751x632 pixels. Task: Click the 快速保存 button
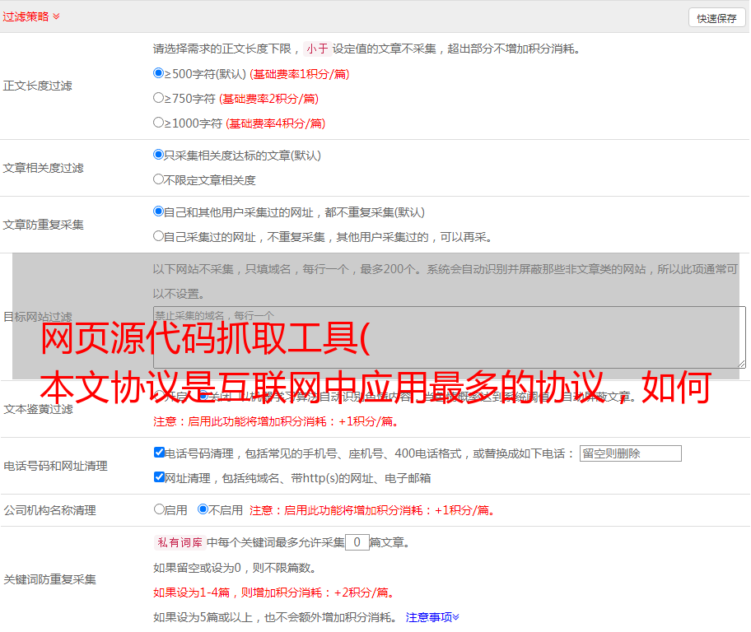pyautogui.click(x=716, y=18)
